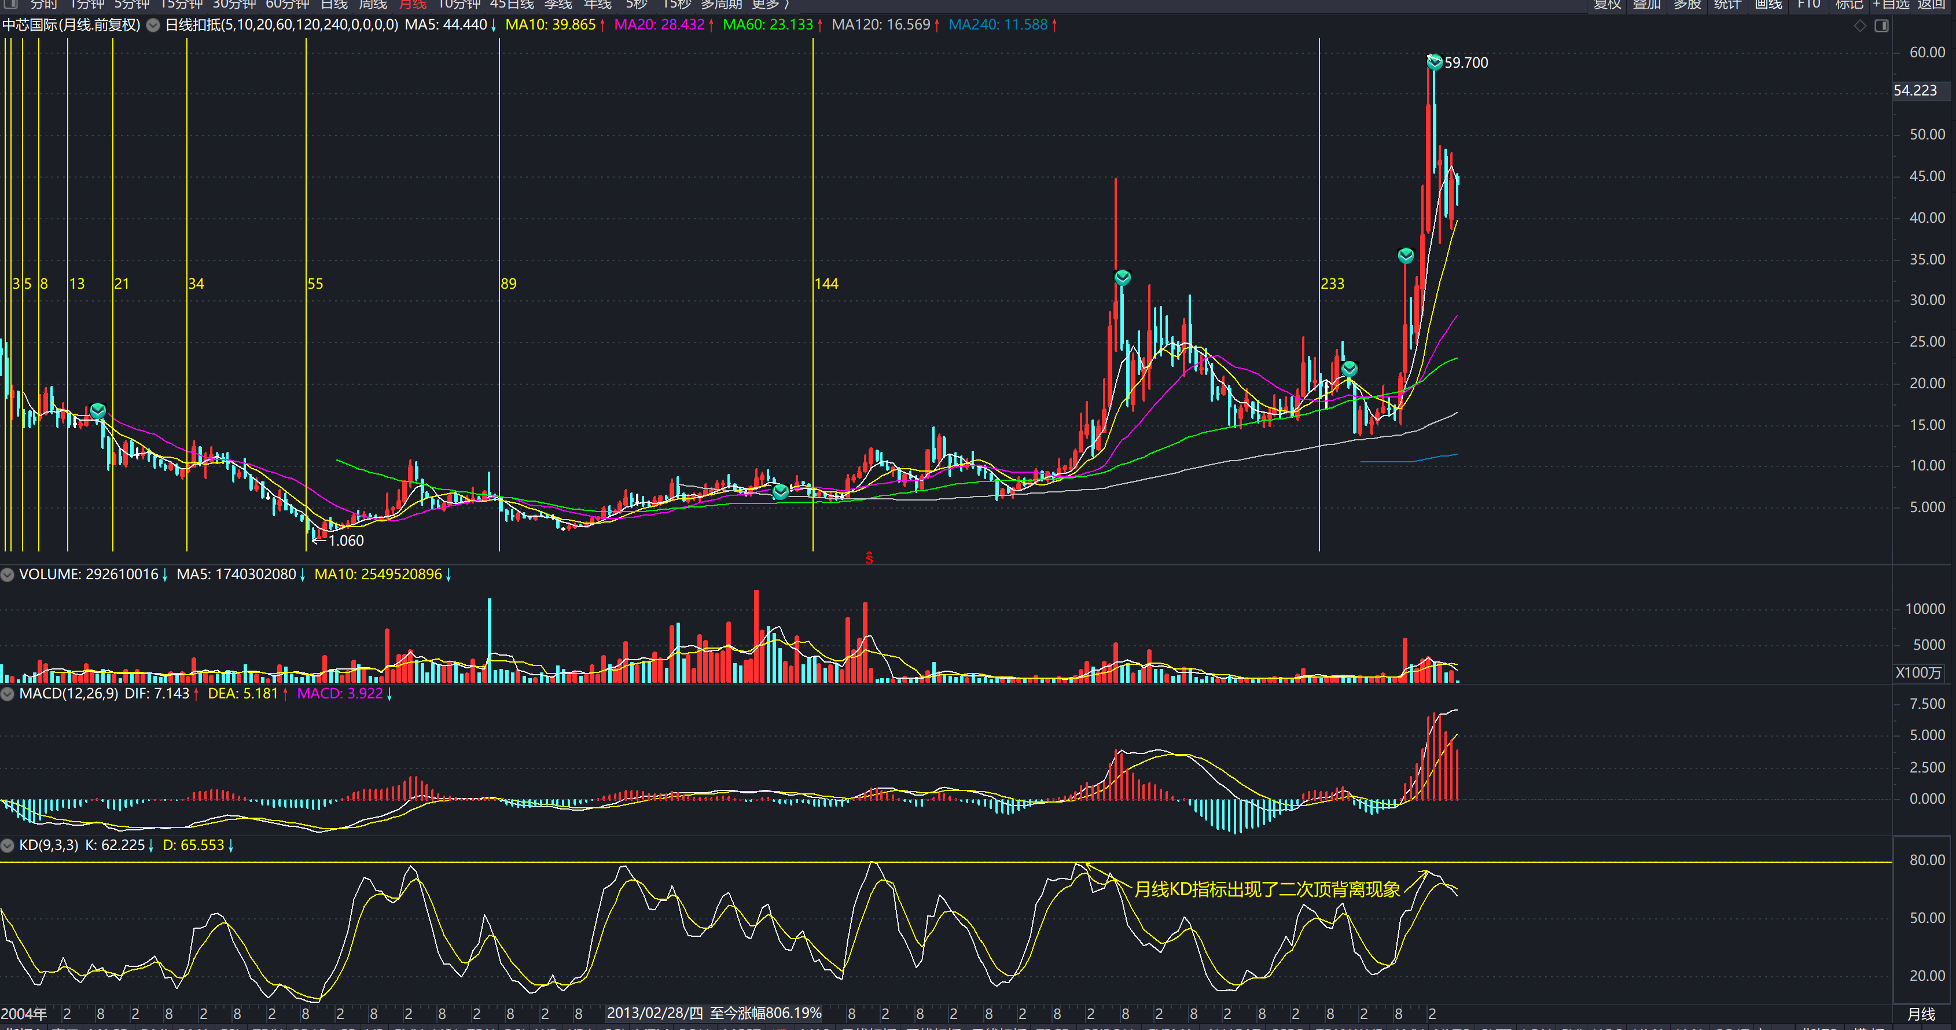Click the 复权 button
The height and width of the screenshot is (1030, 1956).
tap(1606, 5)
